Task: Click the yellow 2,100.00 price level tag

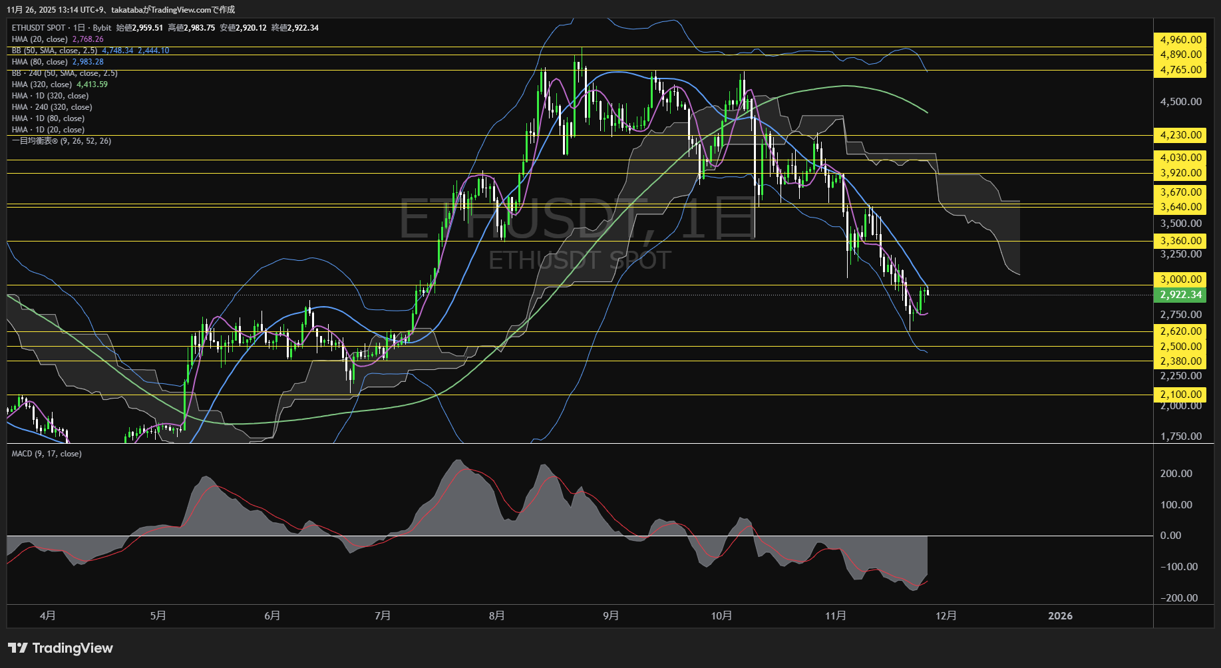Action: tap(1180, 395)
